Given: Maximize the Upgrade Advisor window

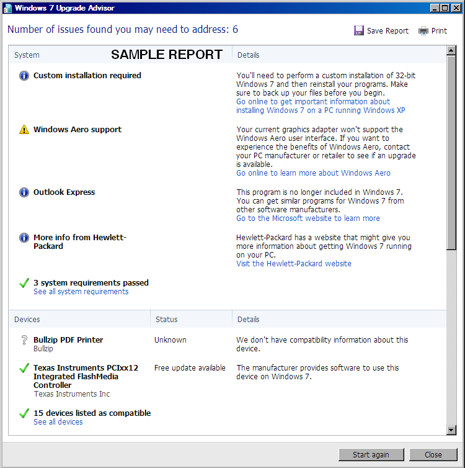Looking at the screenshot, I should click(445, 8).
